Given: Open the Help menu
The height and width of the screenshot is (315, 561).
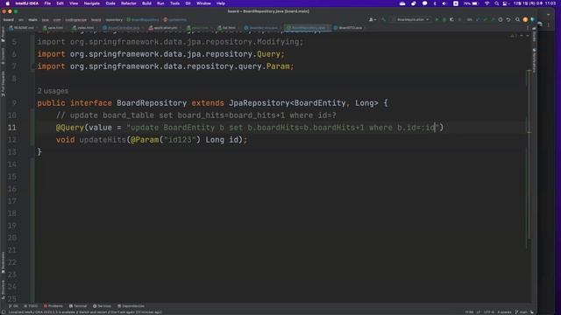Looking at the screenshot, I should coord(221,3).
